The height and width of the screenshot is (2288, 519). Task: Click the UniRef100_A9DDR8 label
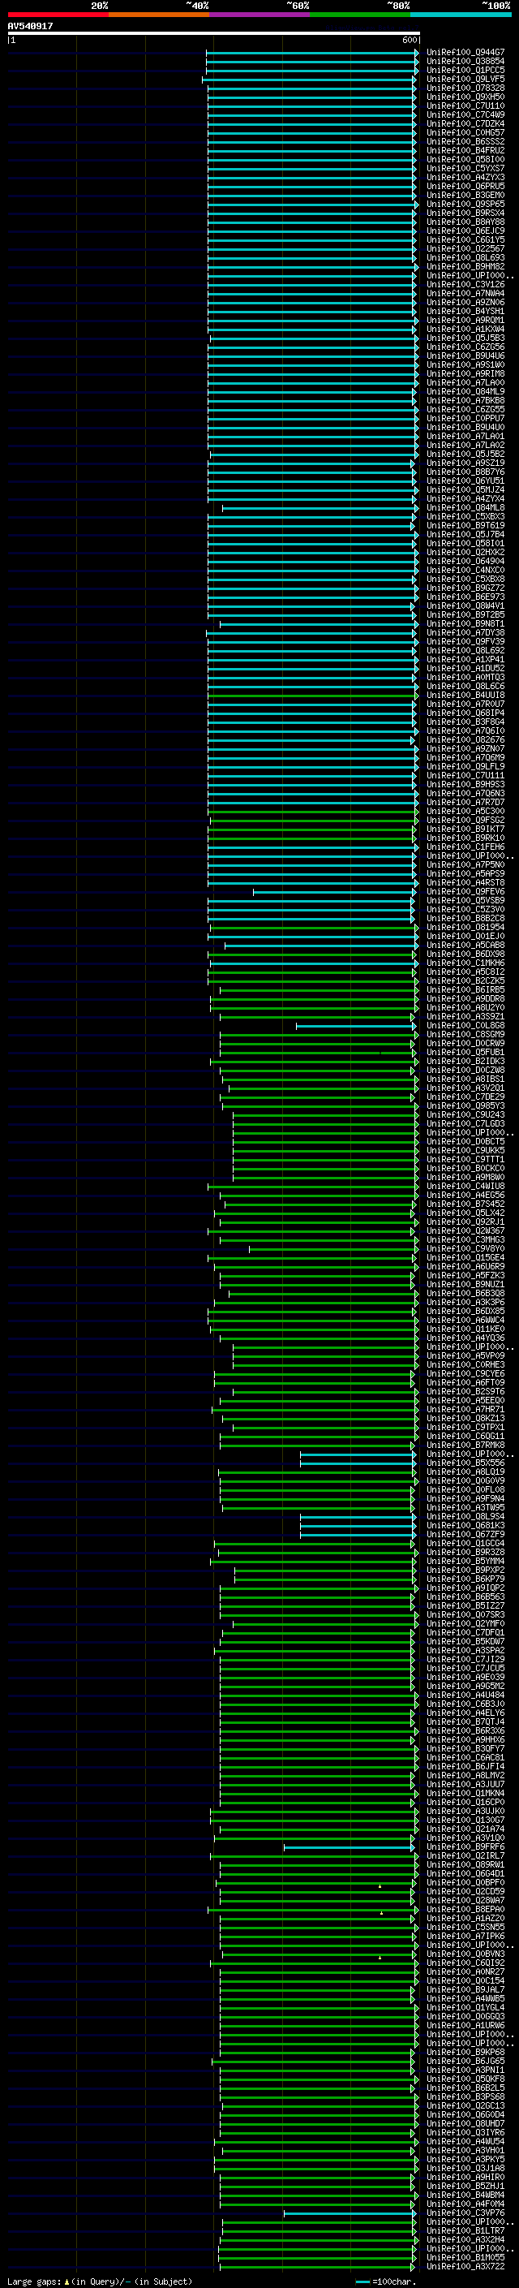pos(465,999)
